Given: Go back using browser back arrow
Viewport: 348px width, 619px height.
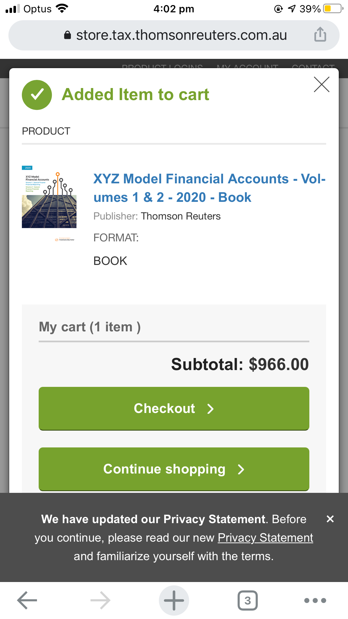Looking at the screenshot, I should click(x=27, y=600).
